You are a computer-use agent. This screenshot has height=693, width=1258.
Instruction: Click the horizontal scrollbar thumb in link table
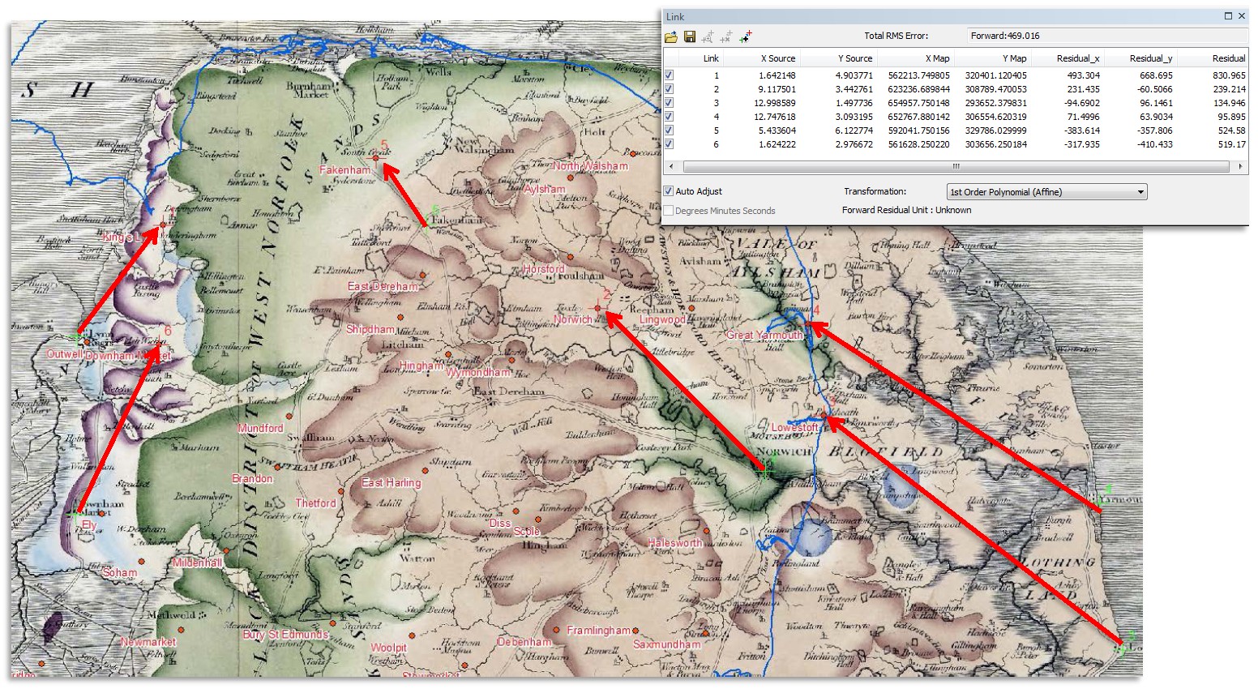(956, 166)
